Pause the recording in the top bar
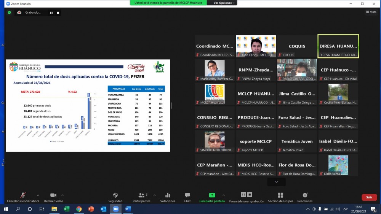The image size is (381, 214). click(x=51, y=13)
